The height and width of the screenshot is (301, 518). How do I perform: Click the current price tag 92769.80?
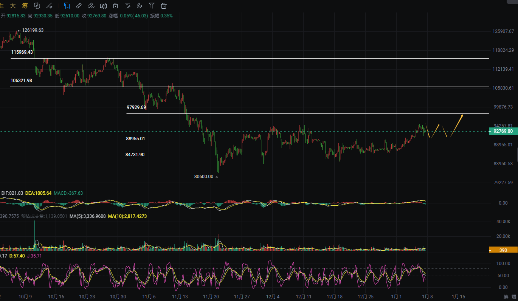[503, 131]
